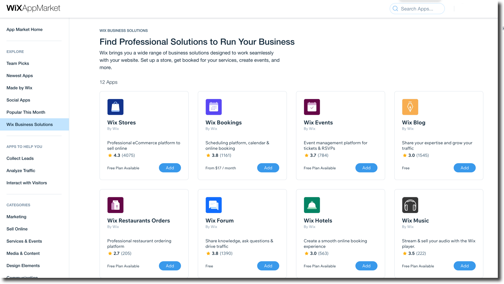Click the Wix Events description text
The image size is (504, 284).
(335, 146)
